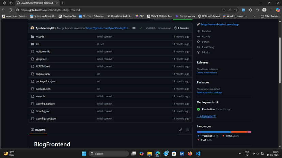
Task: Close the Blog-Frontend tab
Action: (x=57, y=3)
